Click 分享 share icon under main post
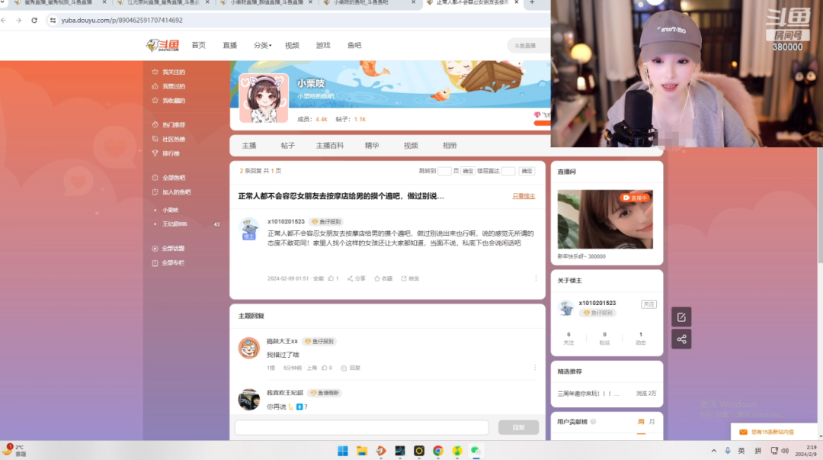The width and height of the screenshot is (823, 460). click(x=350, y=278)
